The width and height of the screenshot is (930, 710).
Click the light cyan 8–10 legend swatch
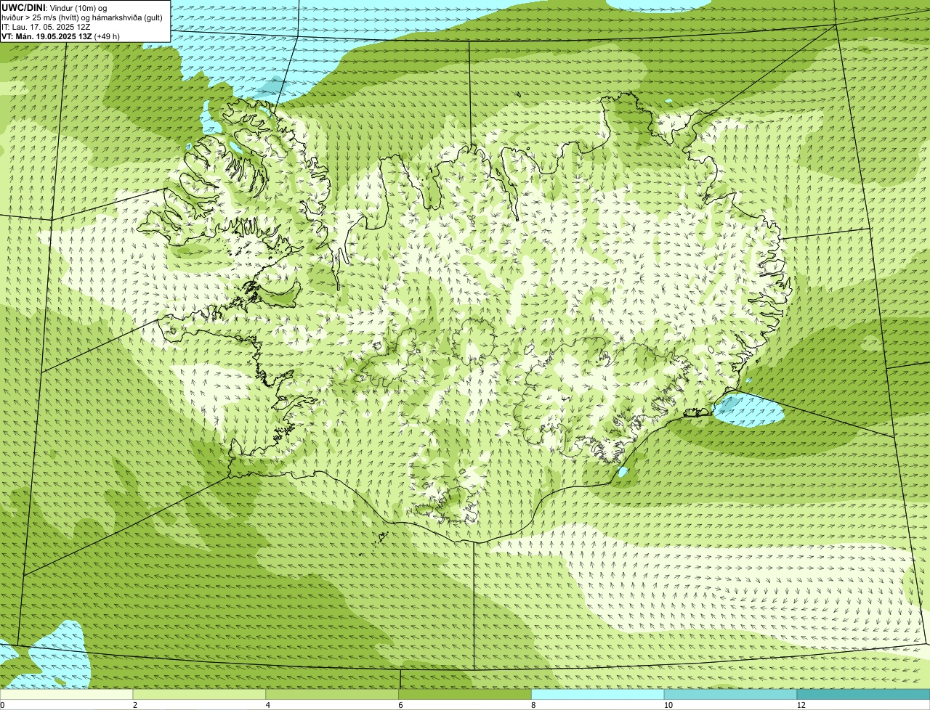tap(598, 695)
